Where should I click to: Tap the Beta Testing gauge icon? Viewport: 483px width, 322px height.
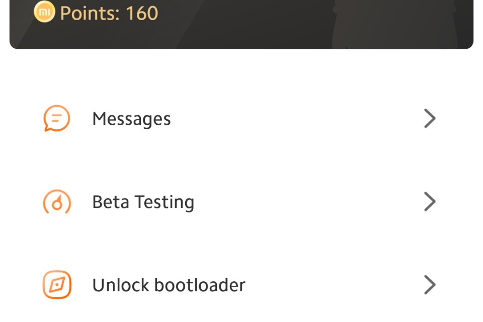pyautogui.click(x=57, y=202)
